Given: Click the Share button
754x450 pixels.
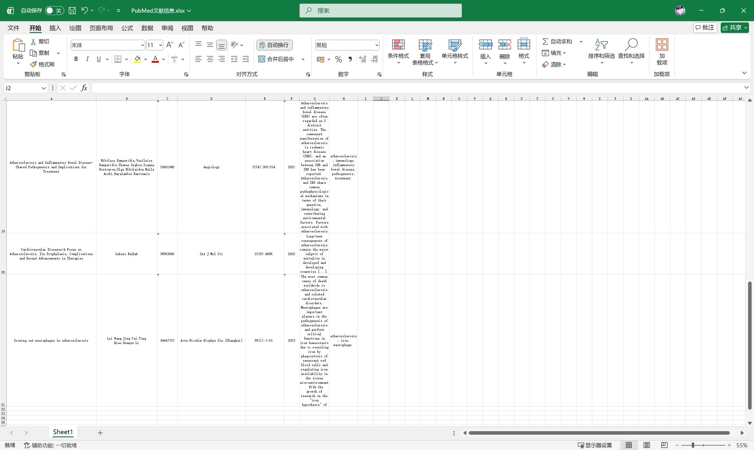Looking at the screenshot, I should pyautogui.click(x=734, y=28).
